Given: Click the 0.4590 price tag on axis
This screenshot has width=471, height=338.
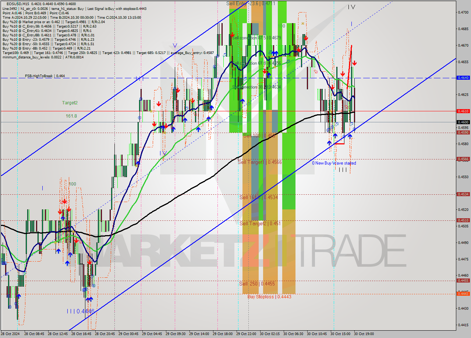Looking at the screenshot, I should [x=463, y=133].
